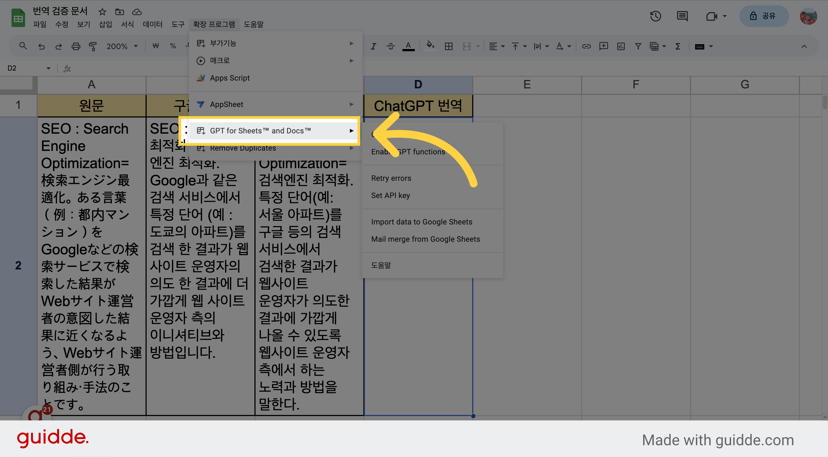Open the account profile avatar

pos(808,16)
